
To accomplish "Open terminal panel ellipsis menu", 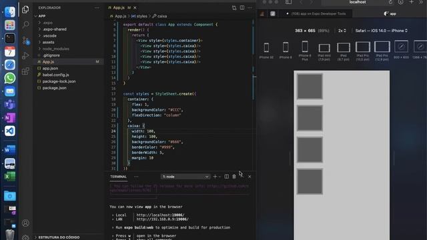I will (136, 177).
